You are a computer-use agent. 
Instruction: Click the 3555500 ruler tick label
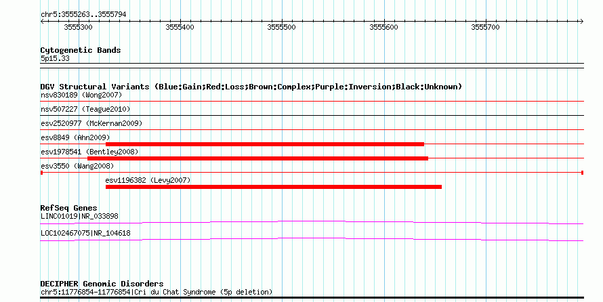[281, 27]
